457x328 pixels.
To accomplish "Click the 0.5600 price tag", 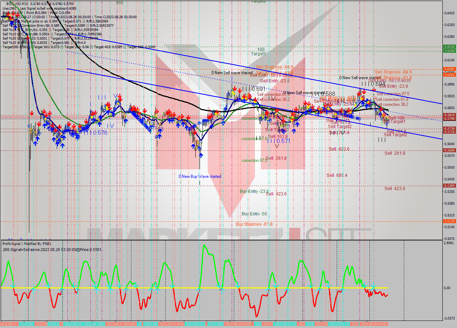I will [x=449, y=150].
